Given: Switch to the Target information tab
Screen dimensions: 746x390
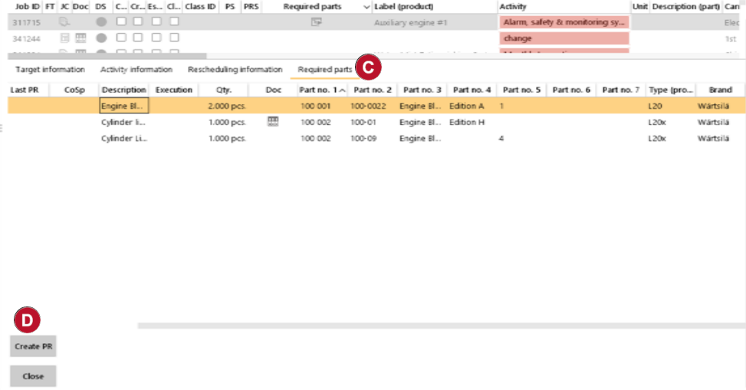Looking at the screenshot, I should (x=50, y=70).
